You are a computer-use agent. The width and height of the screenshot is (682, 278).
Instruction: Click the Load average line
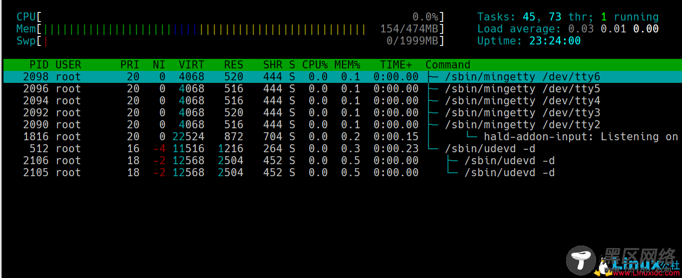[568, 29]
